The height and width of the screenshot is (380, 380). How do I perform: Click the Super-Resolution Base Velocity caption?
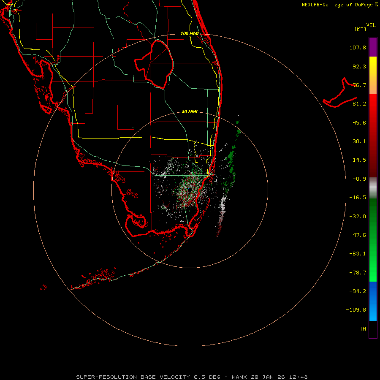click(x=192, y=377)
